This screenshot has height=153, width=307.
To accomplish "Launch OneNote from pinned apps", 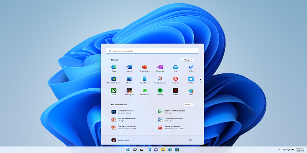I will click(160, 67).
